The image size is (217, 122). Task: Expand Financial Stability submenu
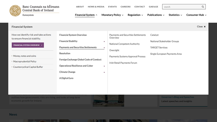pos(82,41)
